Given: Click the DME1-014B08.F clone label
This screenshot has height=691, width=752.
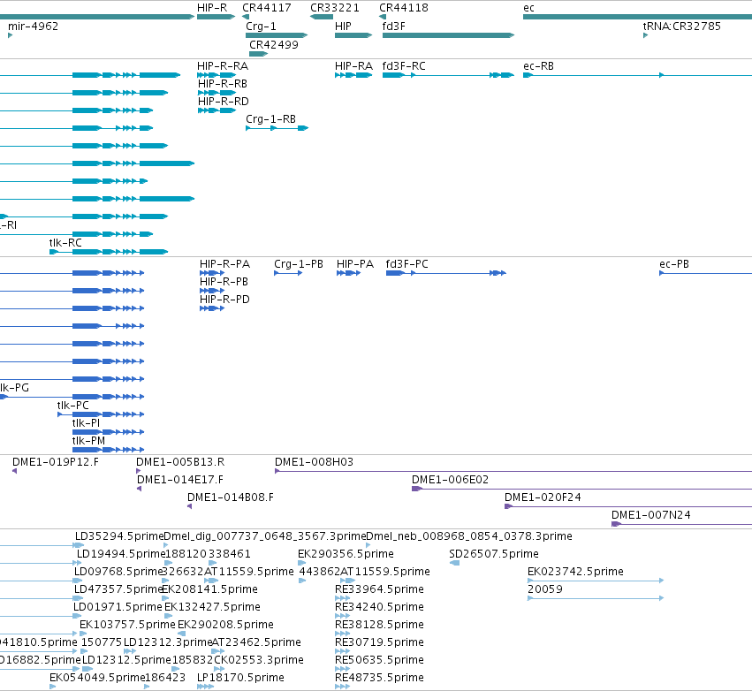Looking at the screenshot, I should [231, 497].
